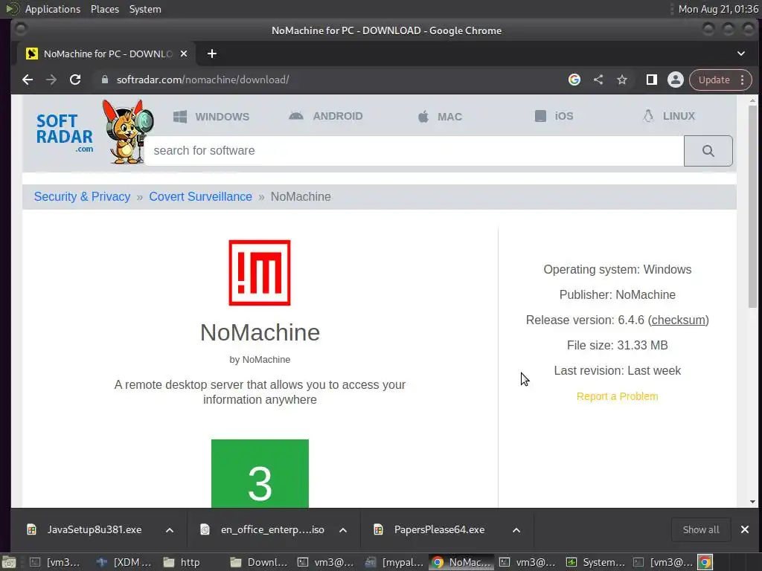Open the Places menu
The image size is (762, 571).
click(x=105, y=9)
